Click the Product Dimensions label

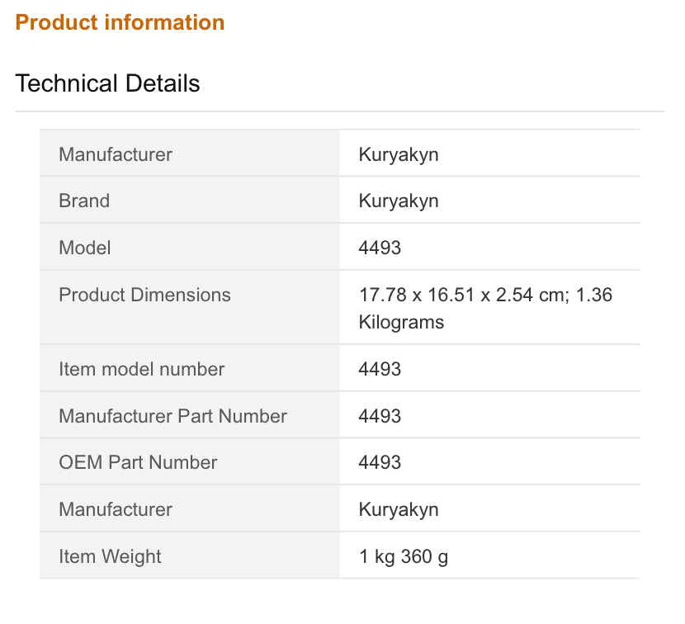pos(144,295)
